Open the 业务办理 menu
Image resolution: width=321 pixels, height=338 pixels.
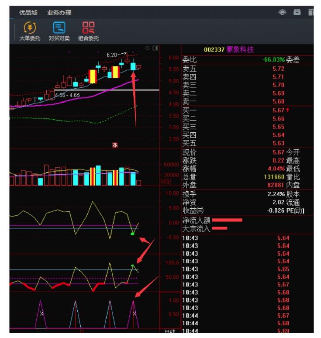coord(59,13)
